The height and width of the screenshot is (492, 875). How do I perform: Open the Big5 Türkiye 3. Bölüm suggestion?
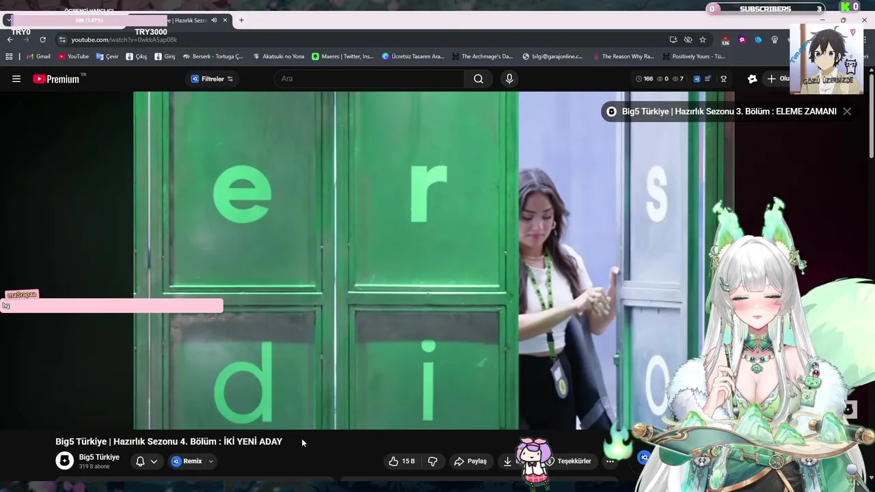pos(729,111)
